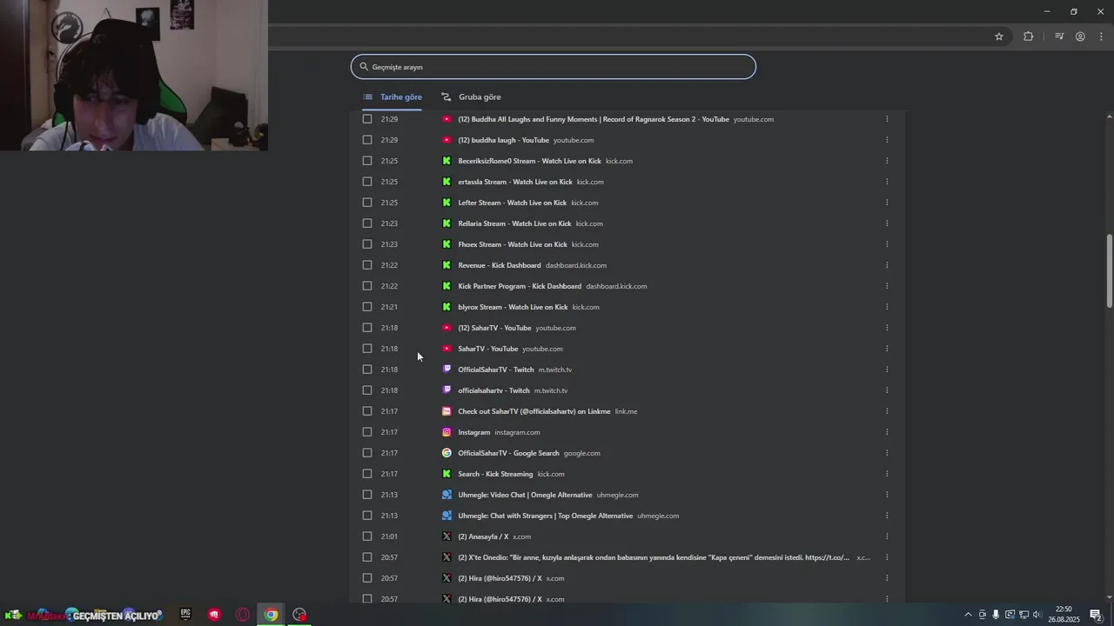Screen dimensions: 1114x626
Task: Open more actions for Instagram entry
Action: click(887, 432)
